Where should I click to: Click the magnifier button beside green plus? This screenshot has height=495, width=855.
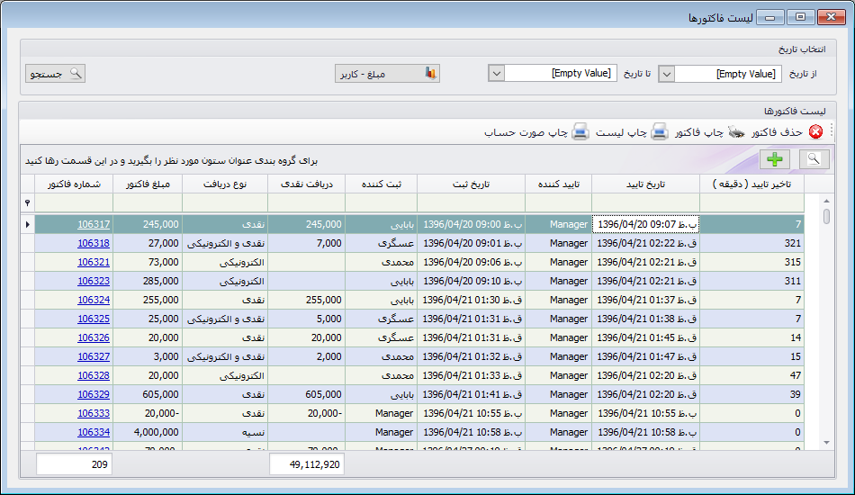[814, 159]
